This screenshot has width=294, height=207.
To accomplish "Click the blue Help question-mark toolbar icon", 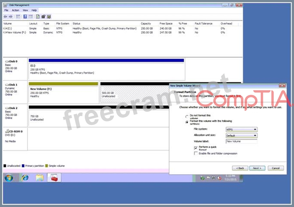I will pyautogui.click(x=25, y=17).
